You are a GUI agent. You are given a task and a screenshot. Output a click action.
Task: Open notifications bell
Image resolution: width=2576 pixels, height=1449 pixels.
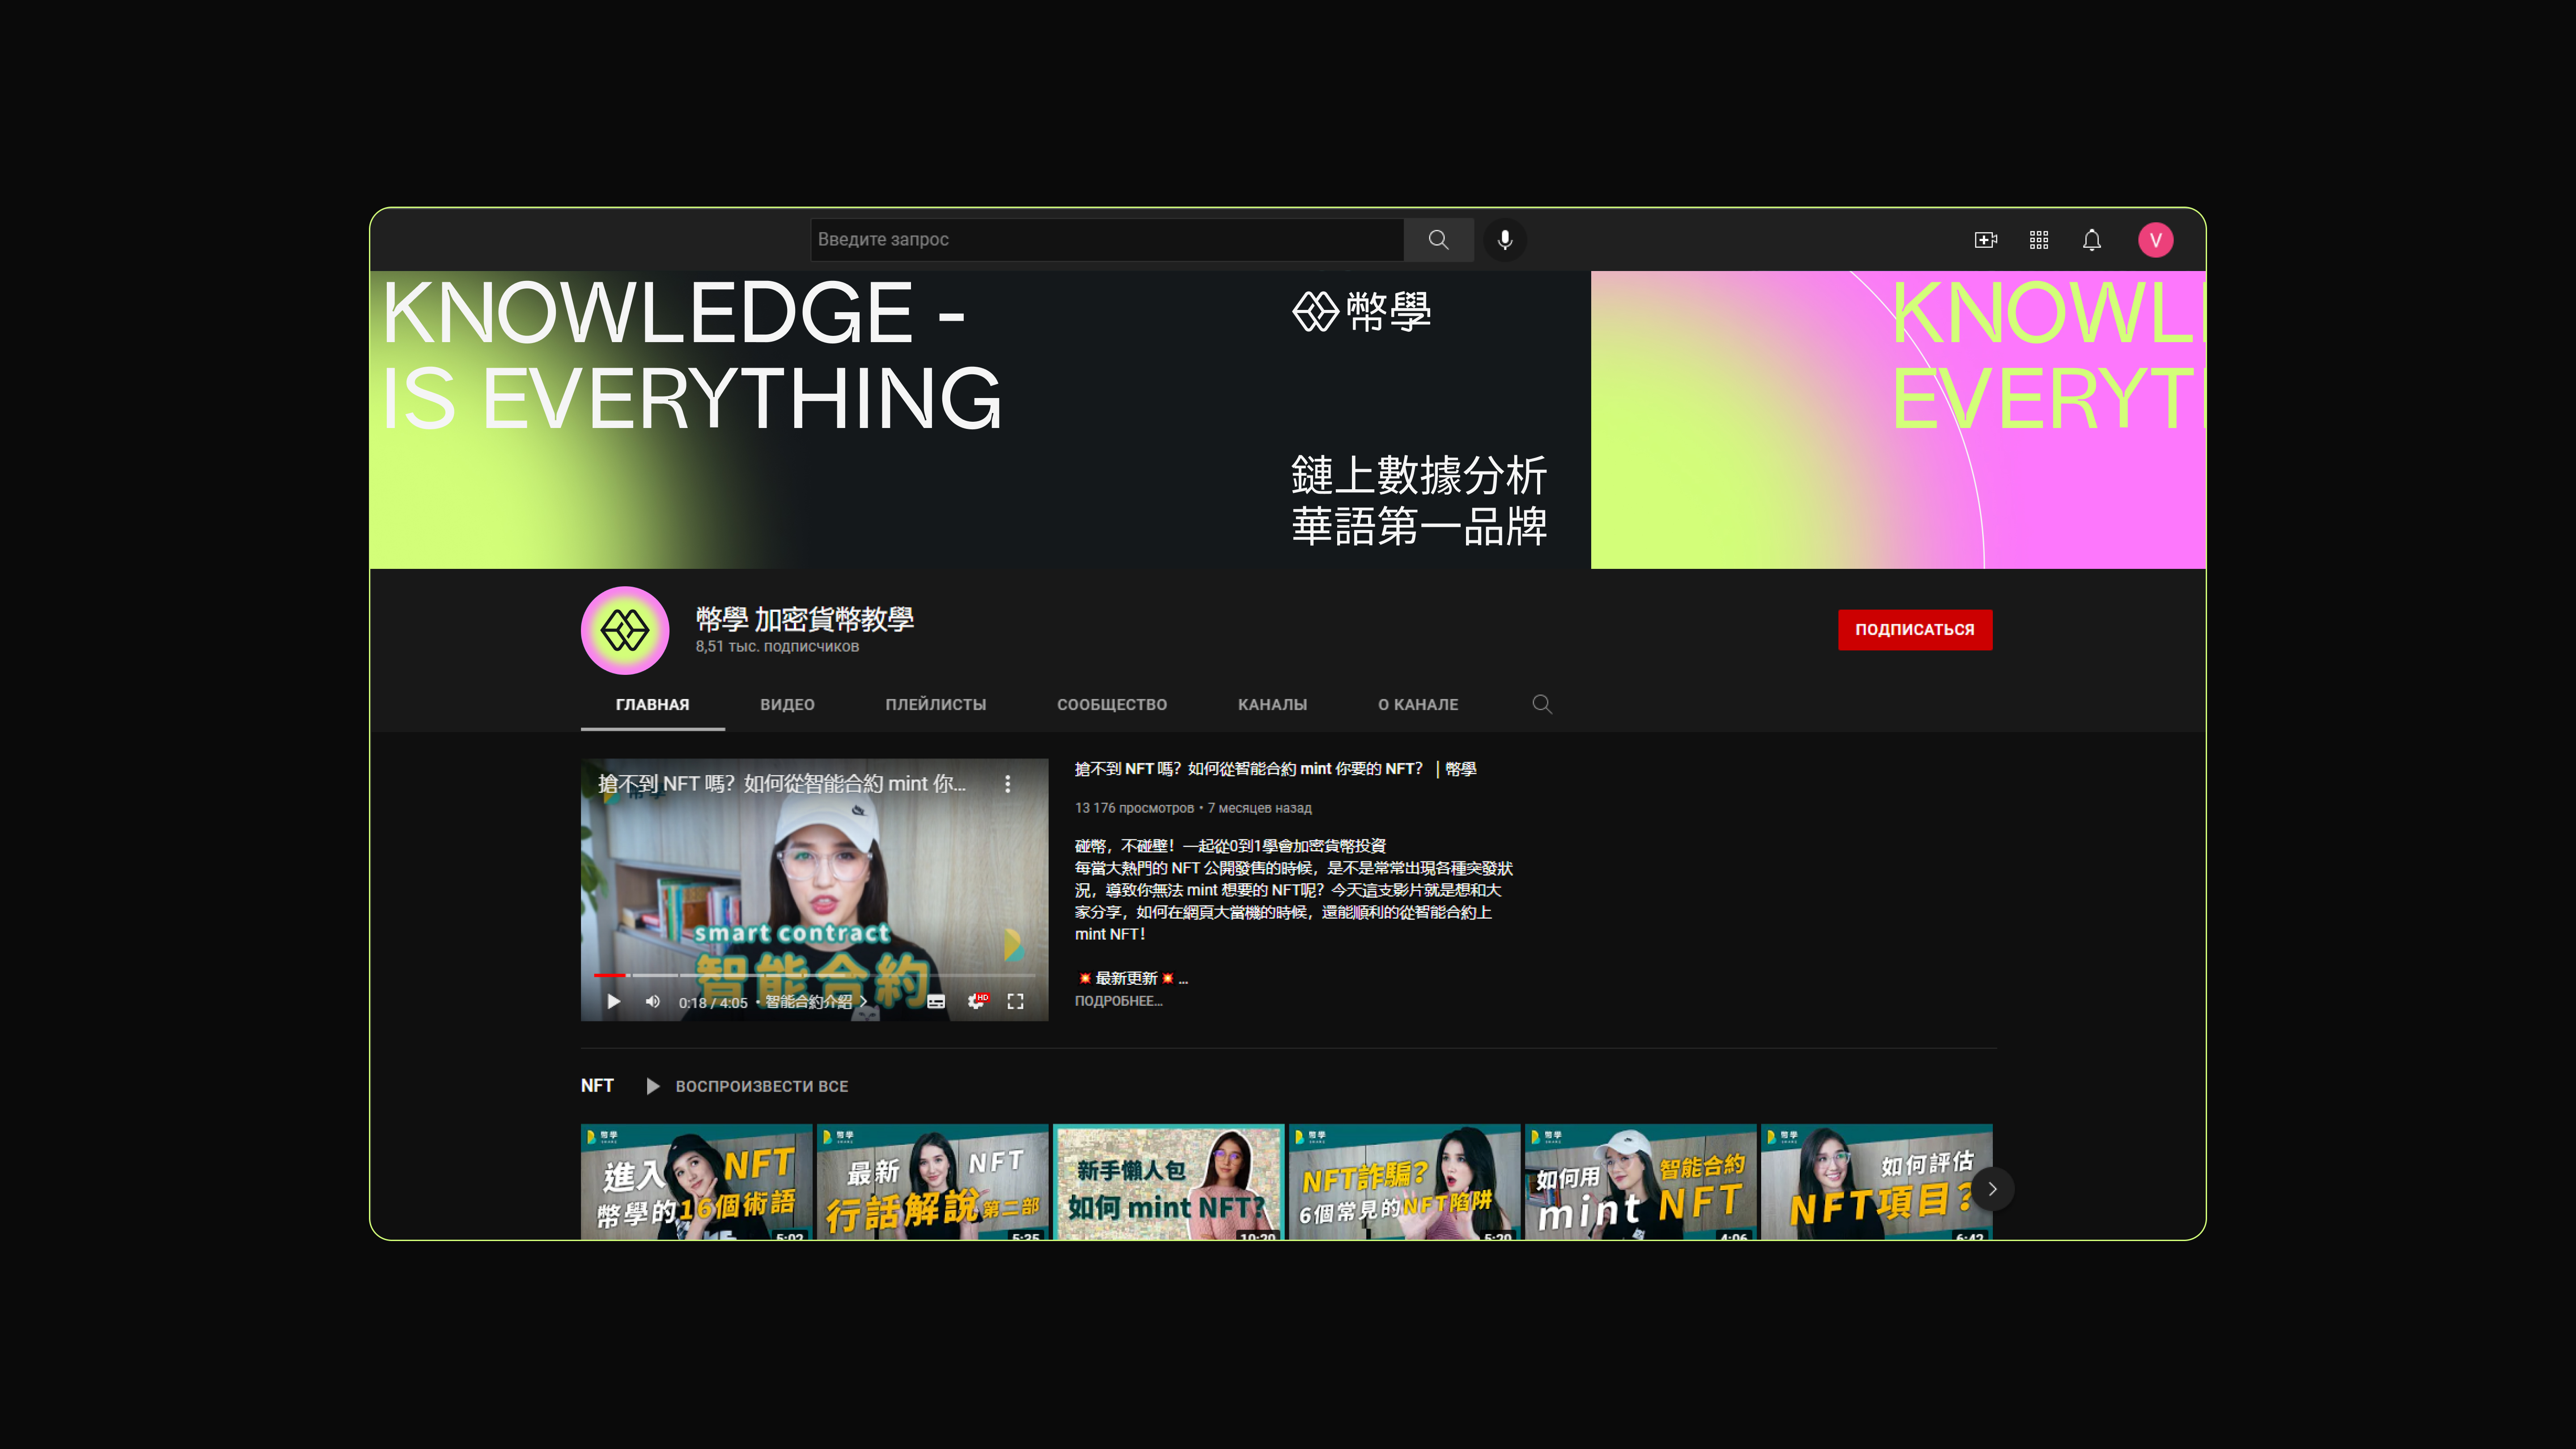point(2092,240)
